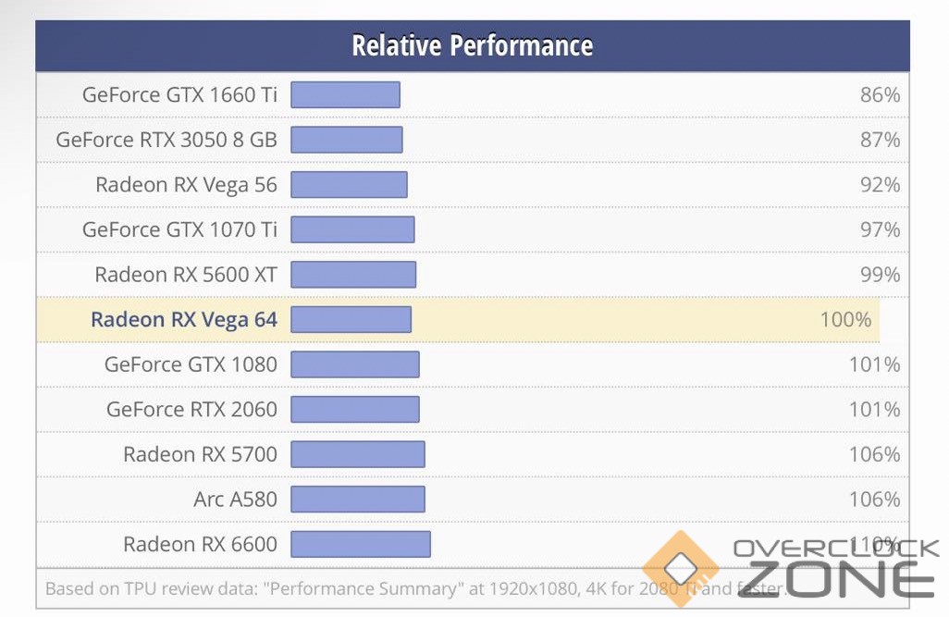Click the 100% value in the highlighted row
949x617 pixels.
tap(845, 319)
